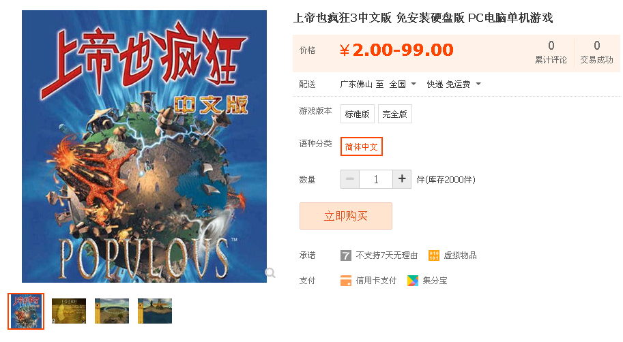
Task: Click the magnifier zoom icon on product image
Action: click(270, 273)
